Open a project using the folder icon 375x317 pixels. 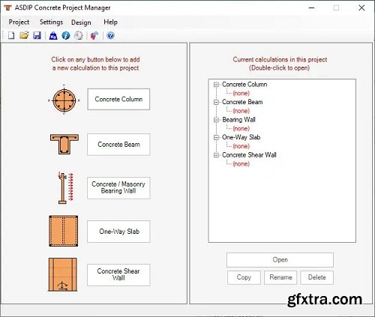point(24,35)
